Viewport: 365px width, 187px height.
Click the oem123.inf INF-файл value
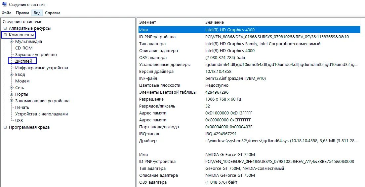pyautogui.click(x=235, y=78)
